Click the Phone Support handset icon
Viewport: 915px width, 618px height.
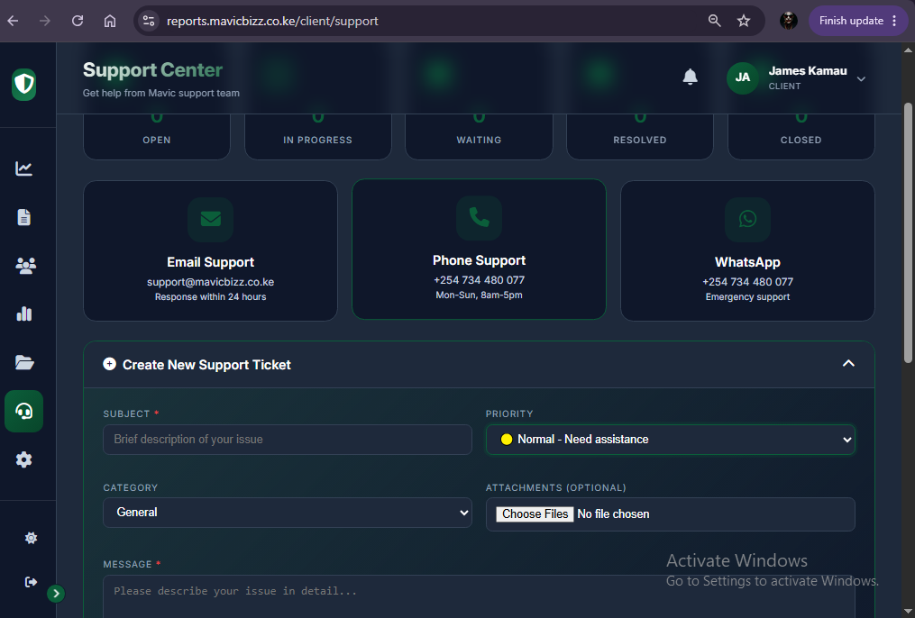pos(479,217)
